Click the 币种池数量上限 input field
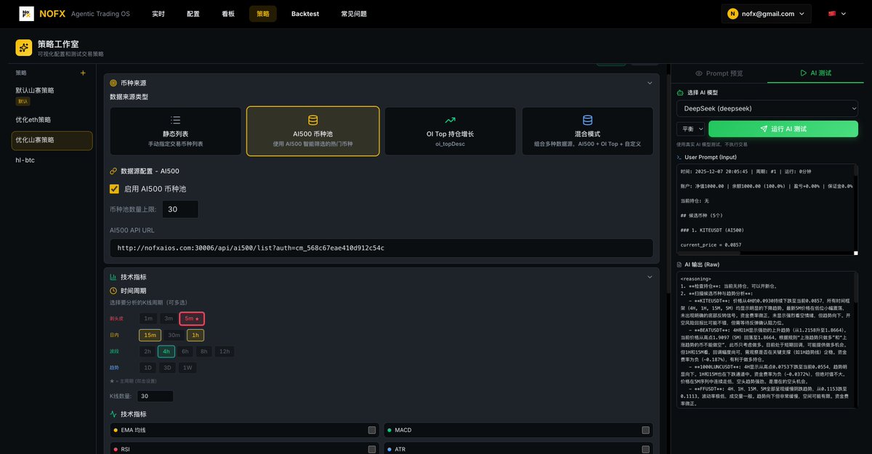Image resolution: width=872 pixels, height=454 pixels. 180,209
